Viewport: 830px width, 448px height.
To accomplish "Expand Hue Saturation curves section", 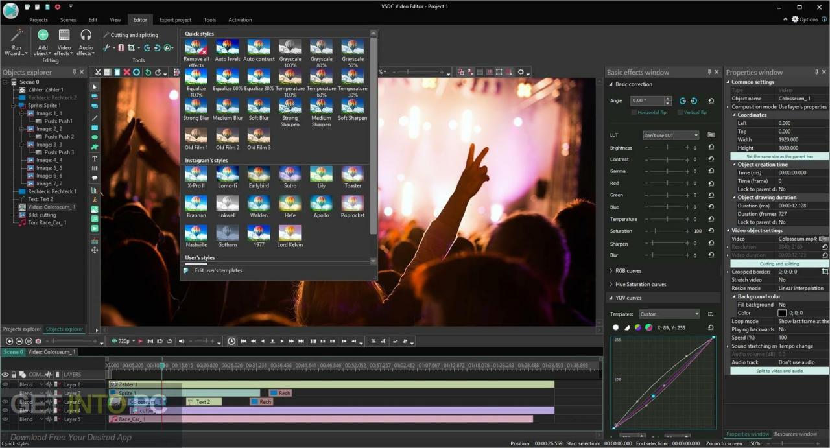I will [x=610, y=284].
